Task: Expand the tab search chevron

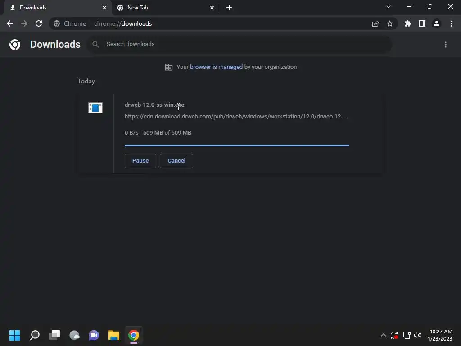Action: coord(389,6)
